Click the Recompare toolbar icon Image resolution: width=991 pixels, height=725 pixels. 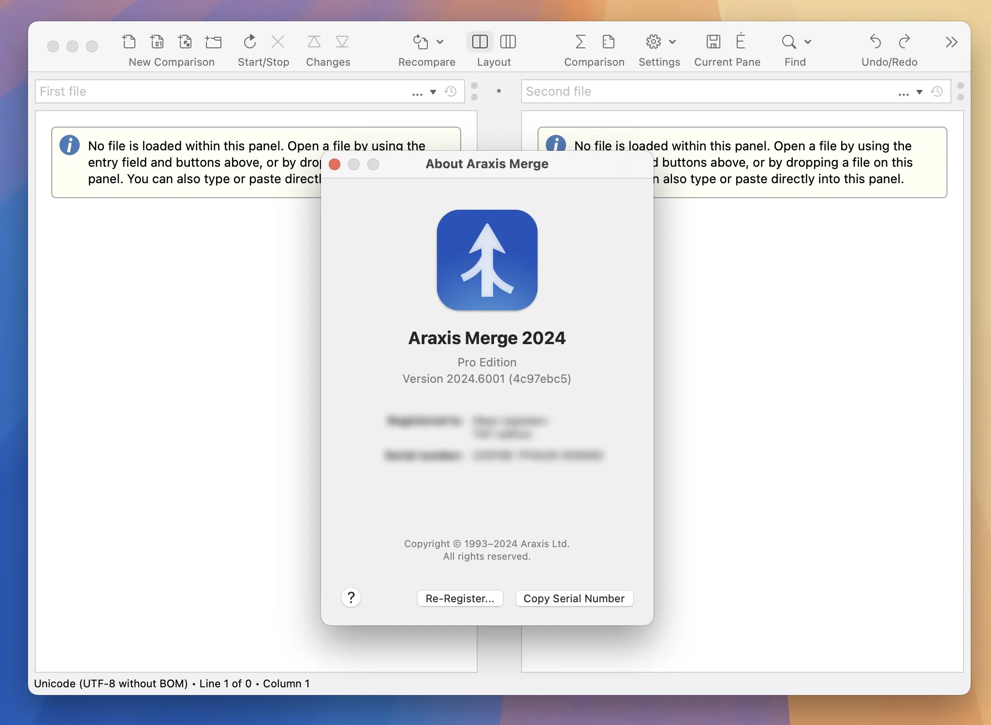(421, 42)
